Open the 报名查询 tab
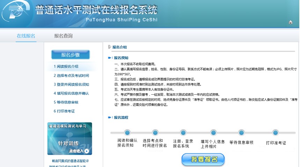300x167 pixels. [x=63, y=36]
